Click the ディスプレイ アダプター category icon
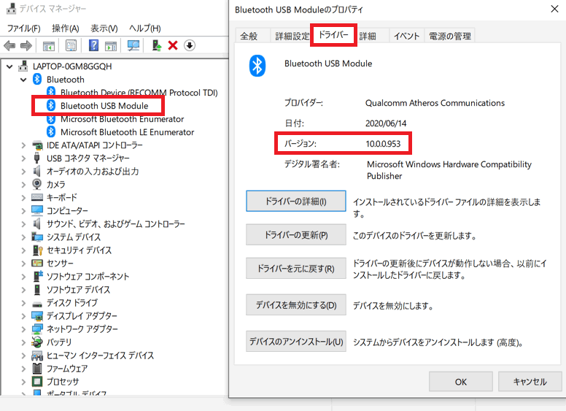Image resolution: width=566 pixels, height=411 pixels. [37, 316]
